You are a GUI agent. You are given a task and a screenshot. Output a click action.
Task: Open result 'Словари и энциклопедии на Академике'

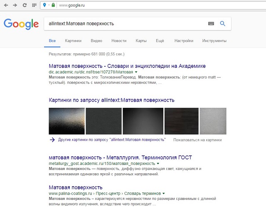[x=127, y=66]
